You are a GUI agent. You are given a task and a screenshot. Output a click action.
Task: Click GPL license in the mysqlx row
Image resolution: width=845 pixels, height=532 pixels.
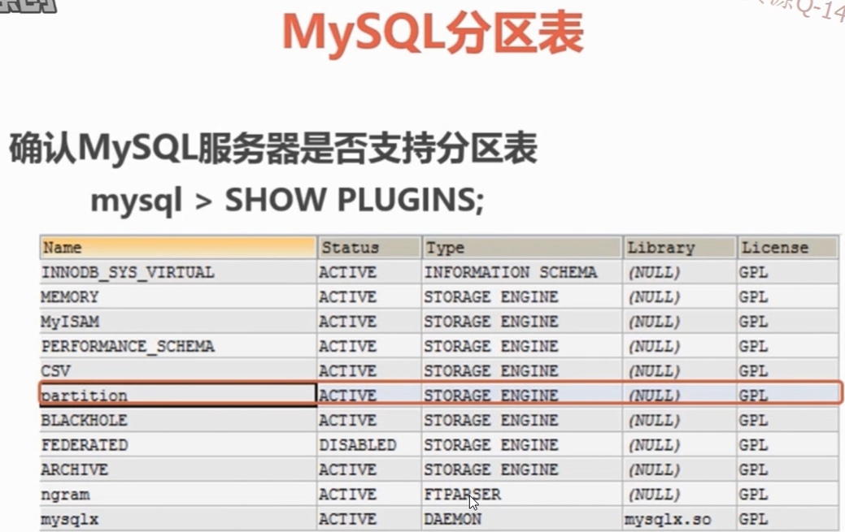(x=788, y=519)
